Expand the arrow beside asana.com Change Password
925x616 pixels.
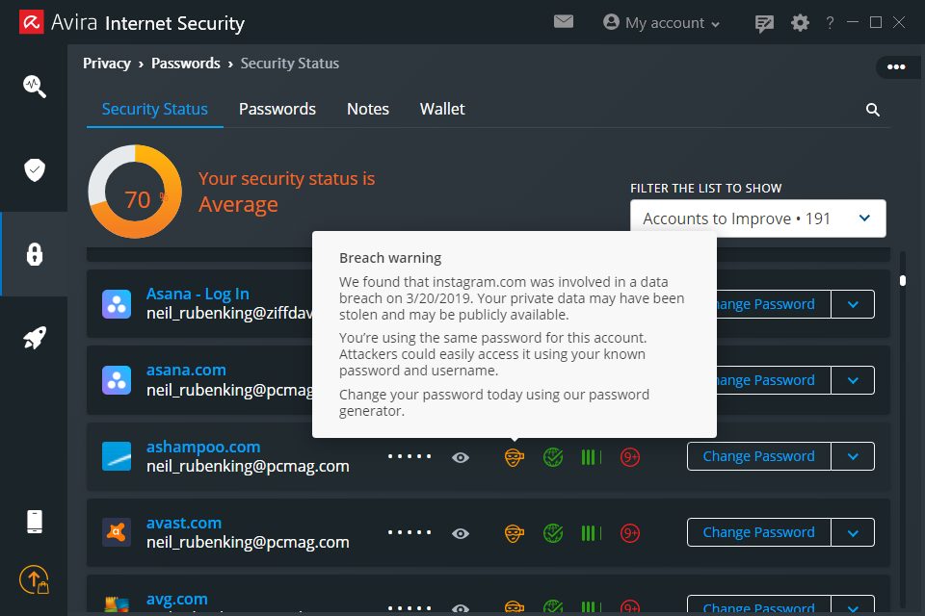point(853,380)
